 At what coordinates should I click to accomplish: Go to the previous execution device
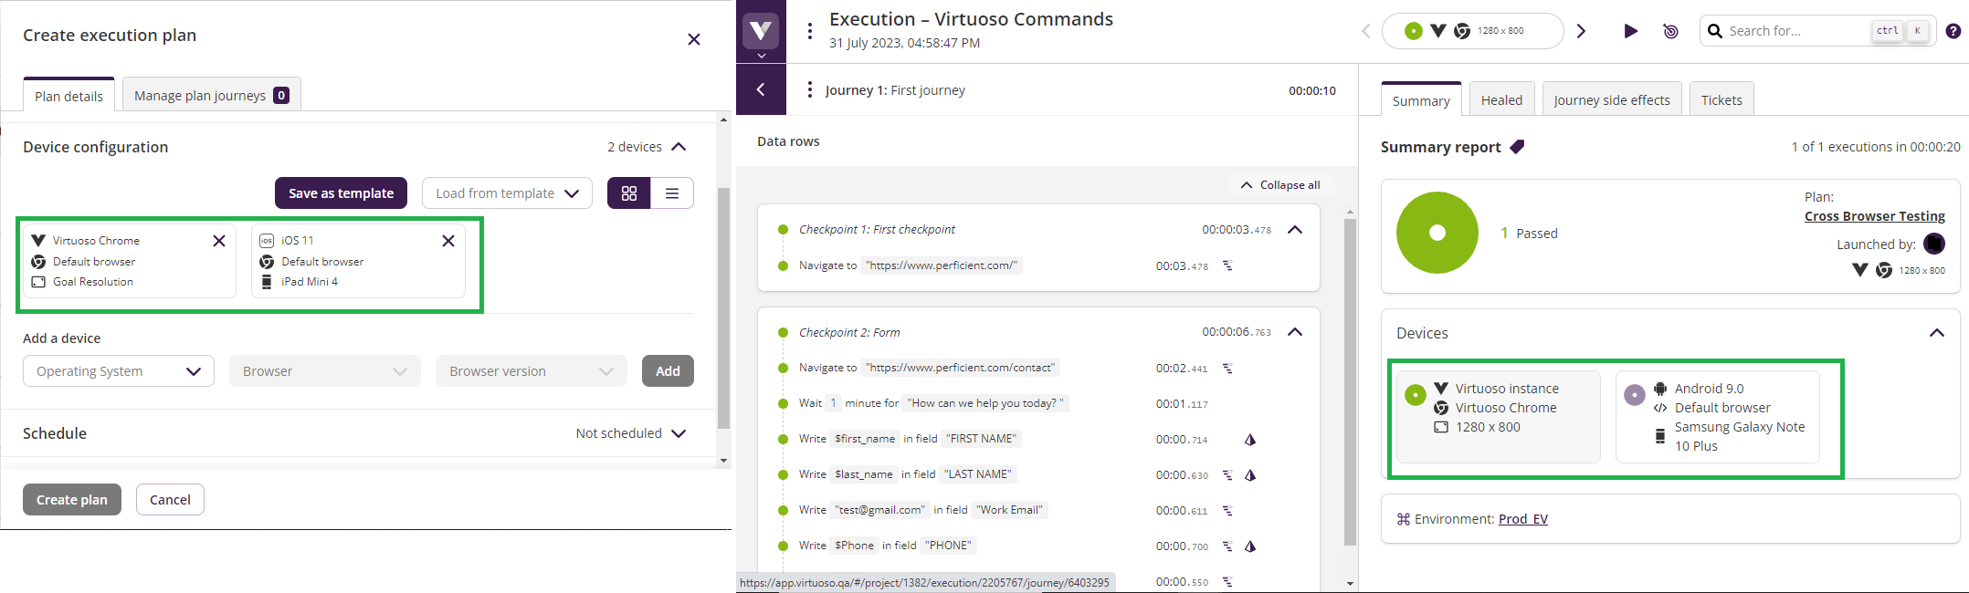pyautogui.click(x=1366, y=31)
